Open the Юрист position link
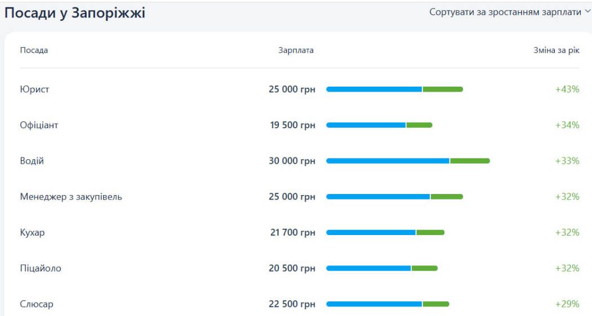 (34, 89)
